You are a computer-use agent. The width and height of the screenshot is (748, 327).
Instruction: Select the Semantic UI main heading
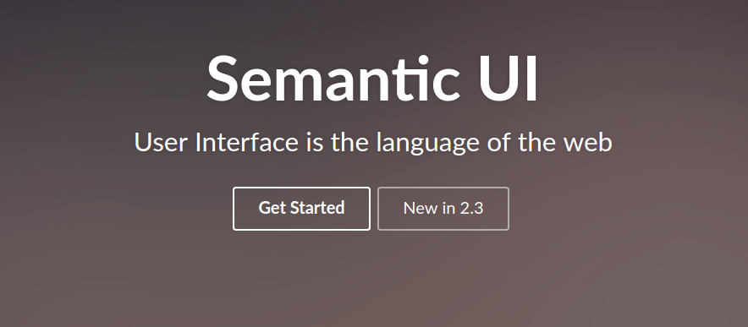coord(372,79)
